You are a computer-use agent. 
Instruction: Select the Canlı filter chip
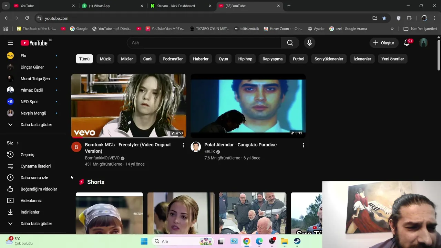tap(148, 59)
